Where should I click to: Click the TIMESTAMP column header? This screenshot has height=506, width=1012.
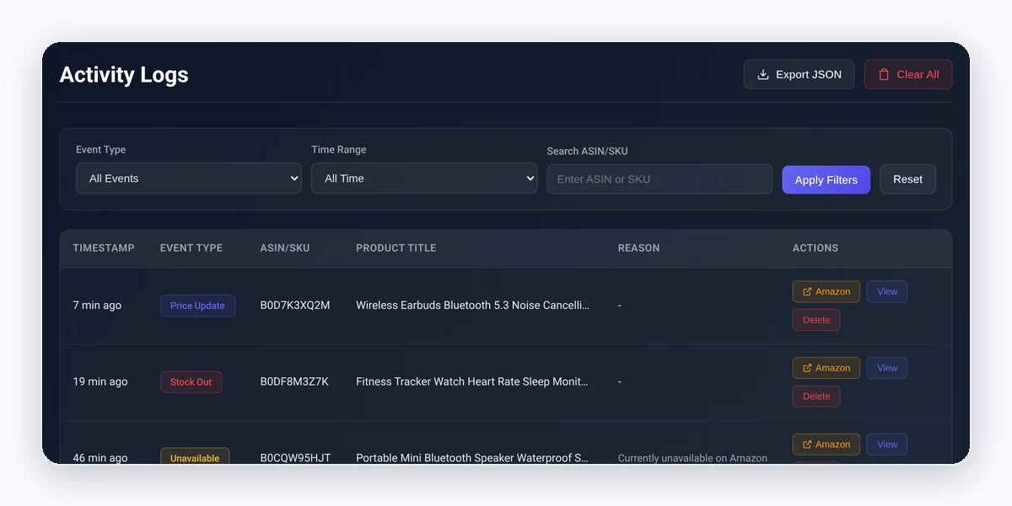click(104, 248)
